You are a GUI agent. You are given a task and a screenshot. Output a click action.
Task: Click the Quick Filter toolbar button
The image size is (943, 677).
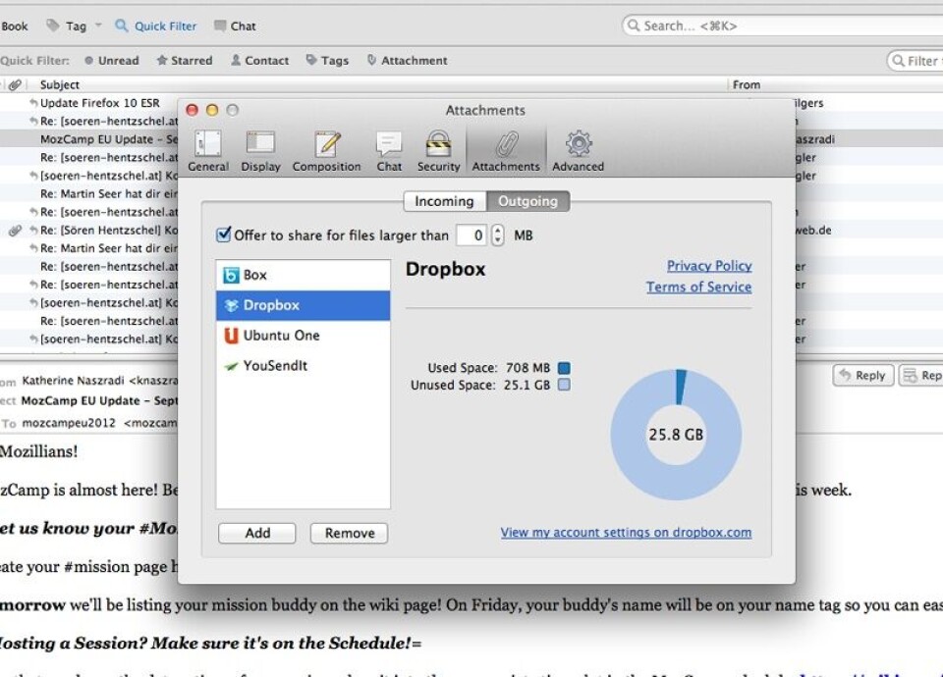point(156,26)
